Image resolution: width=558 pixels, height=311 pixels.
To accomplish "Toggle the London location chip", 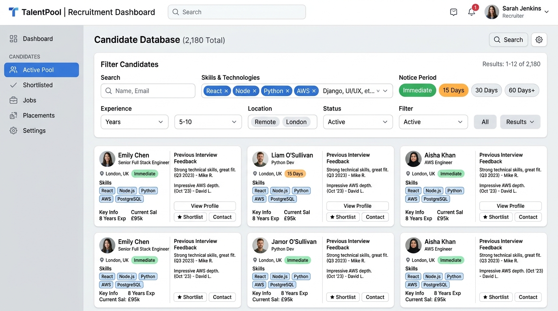I will click(296, 122).
